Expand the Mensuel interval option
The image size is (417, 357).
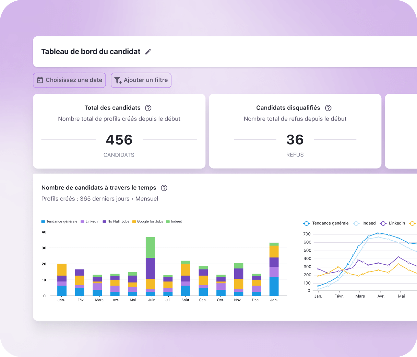click(x=146, y=198)
